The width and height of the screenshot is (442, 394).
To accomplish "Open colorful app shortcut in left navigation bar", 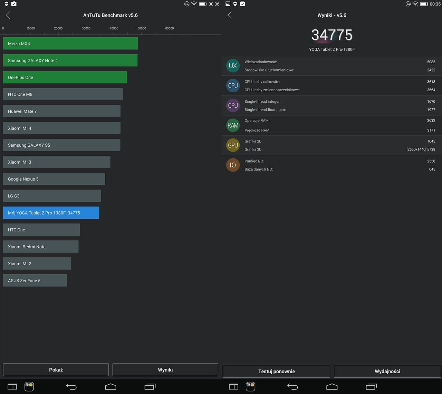I will tap(29, 386).
